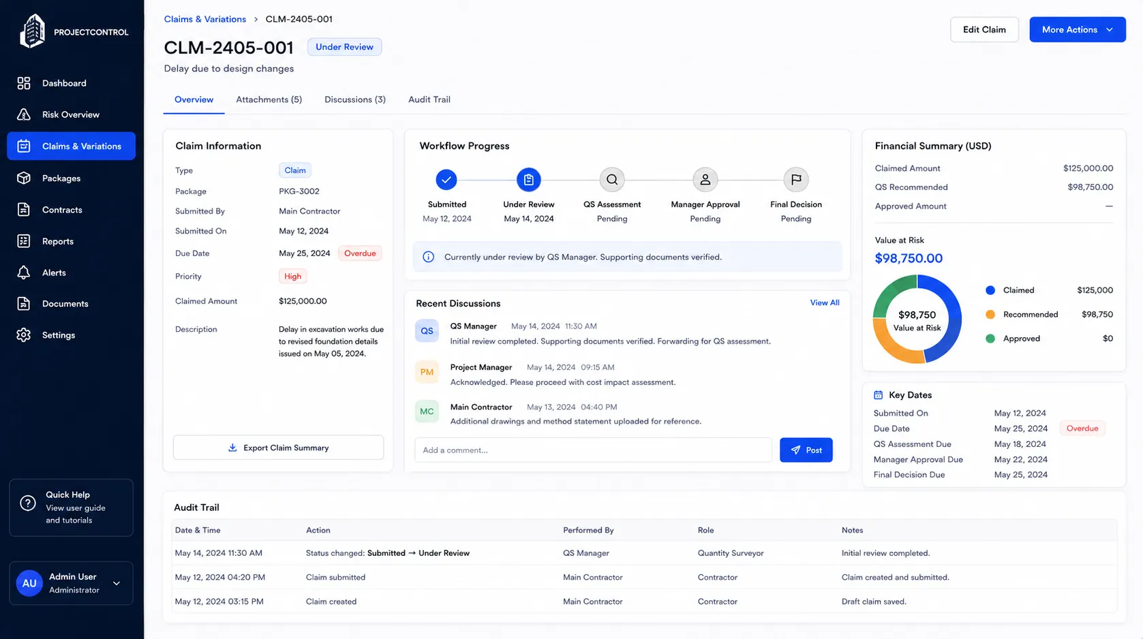This screenshot has width=1143, height=639.
Task: Click audit row 'Claim submitted'
Action: click(x=644, y=577)
